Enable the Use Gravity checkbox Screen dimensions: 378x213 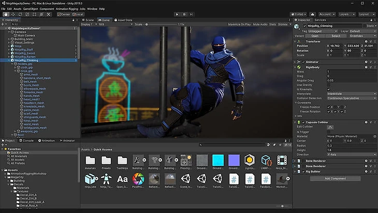(328, 85)
